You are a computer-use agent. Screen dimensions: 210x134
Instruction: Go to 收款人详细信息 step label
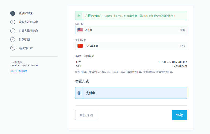click(28, 22)
